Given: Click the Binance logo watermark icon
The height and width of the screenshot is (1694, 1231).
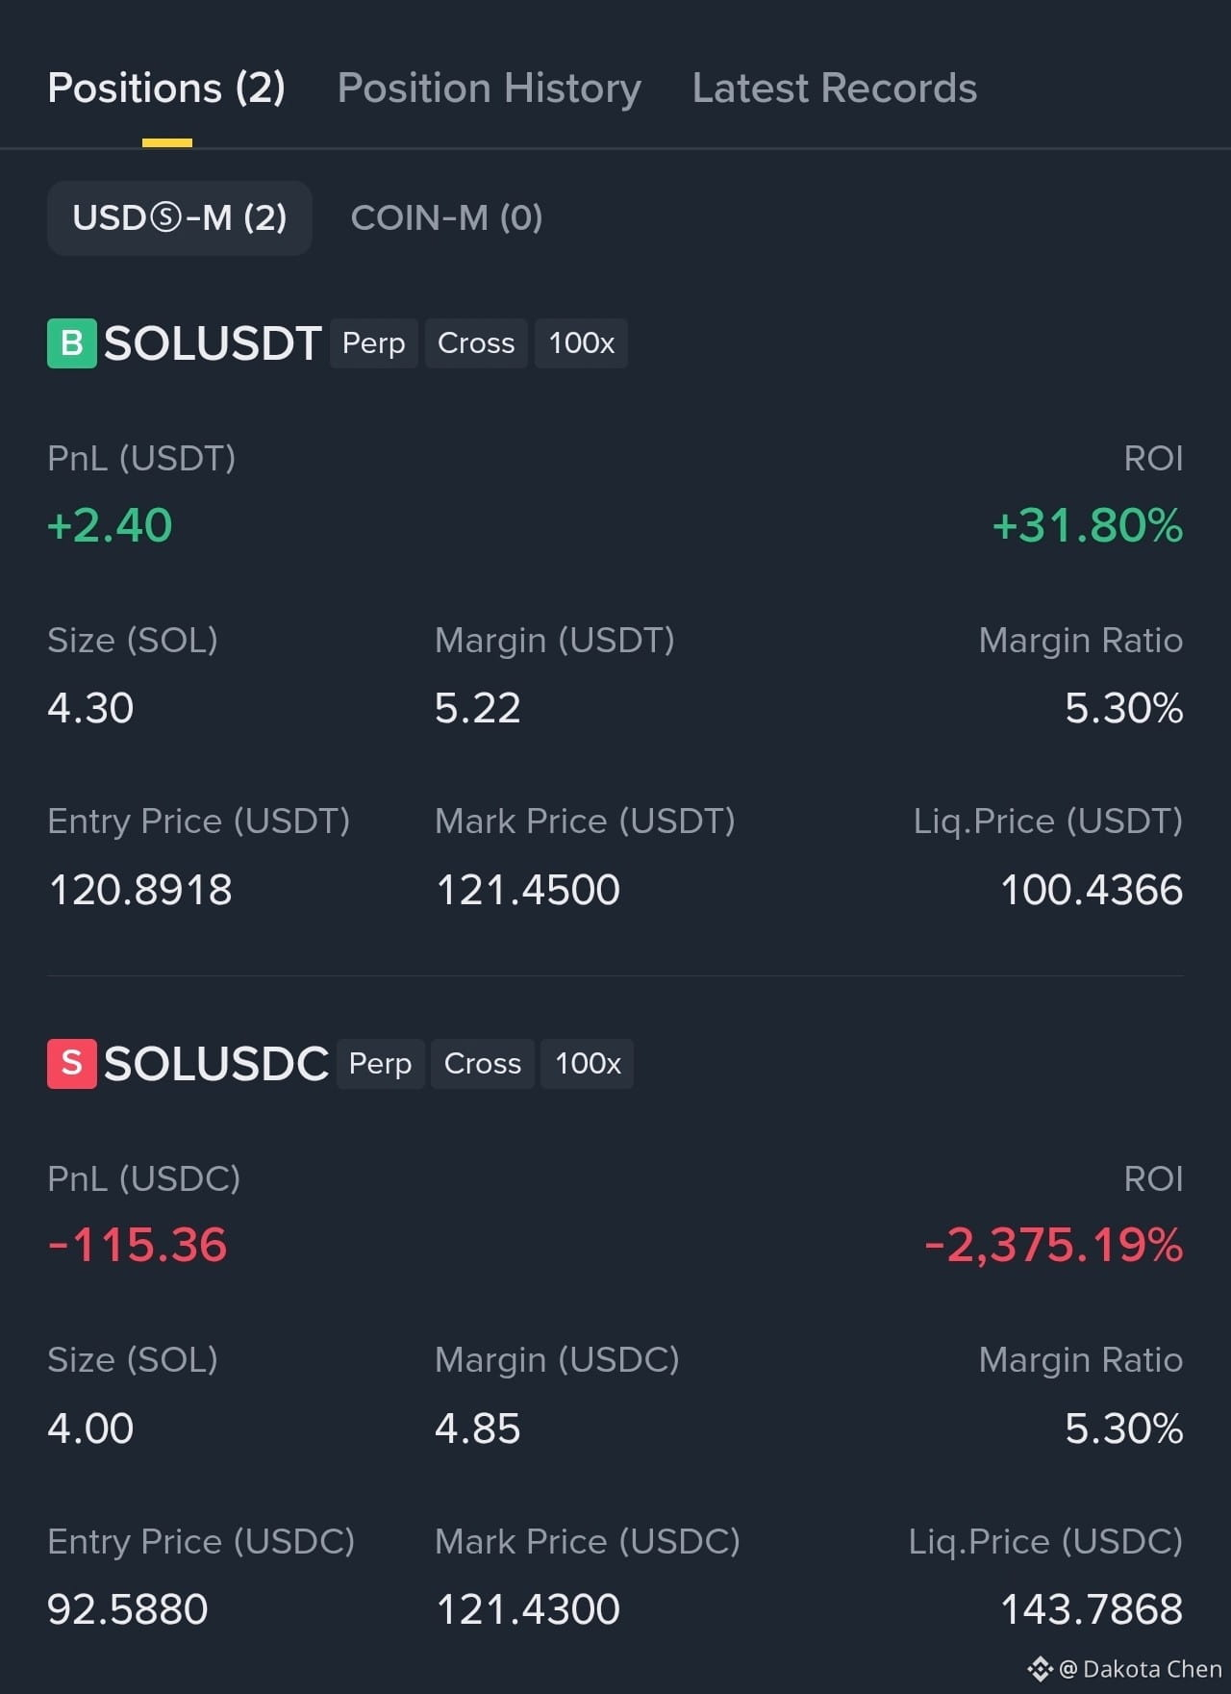Looking at the screenshot, I should tap(1040, 1669).
